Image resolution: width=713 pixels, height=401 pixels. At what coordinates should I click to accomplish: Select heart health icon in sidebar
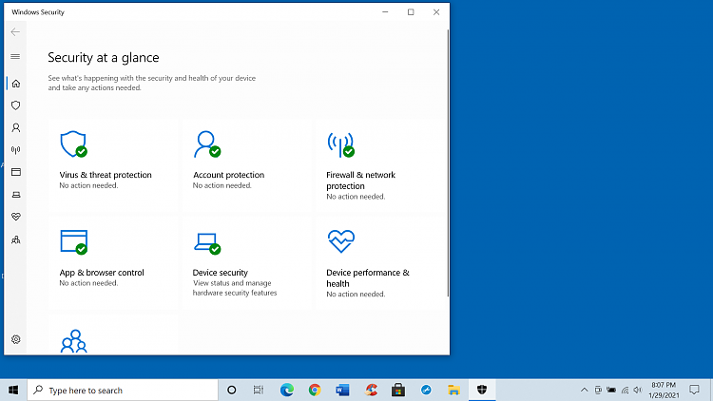tap(15, 217)
